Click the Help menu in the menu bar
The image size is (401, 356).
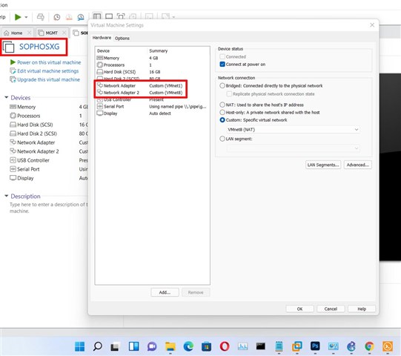point(2,17)
